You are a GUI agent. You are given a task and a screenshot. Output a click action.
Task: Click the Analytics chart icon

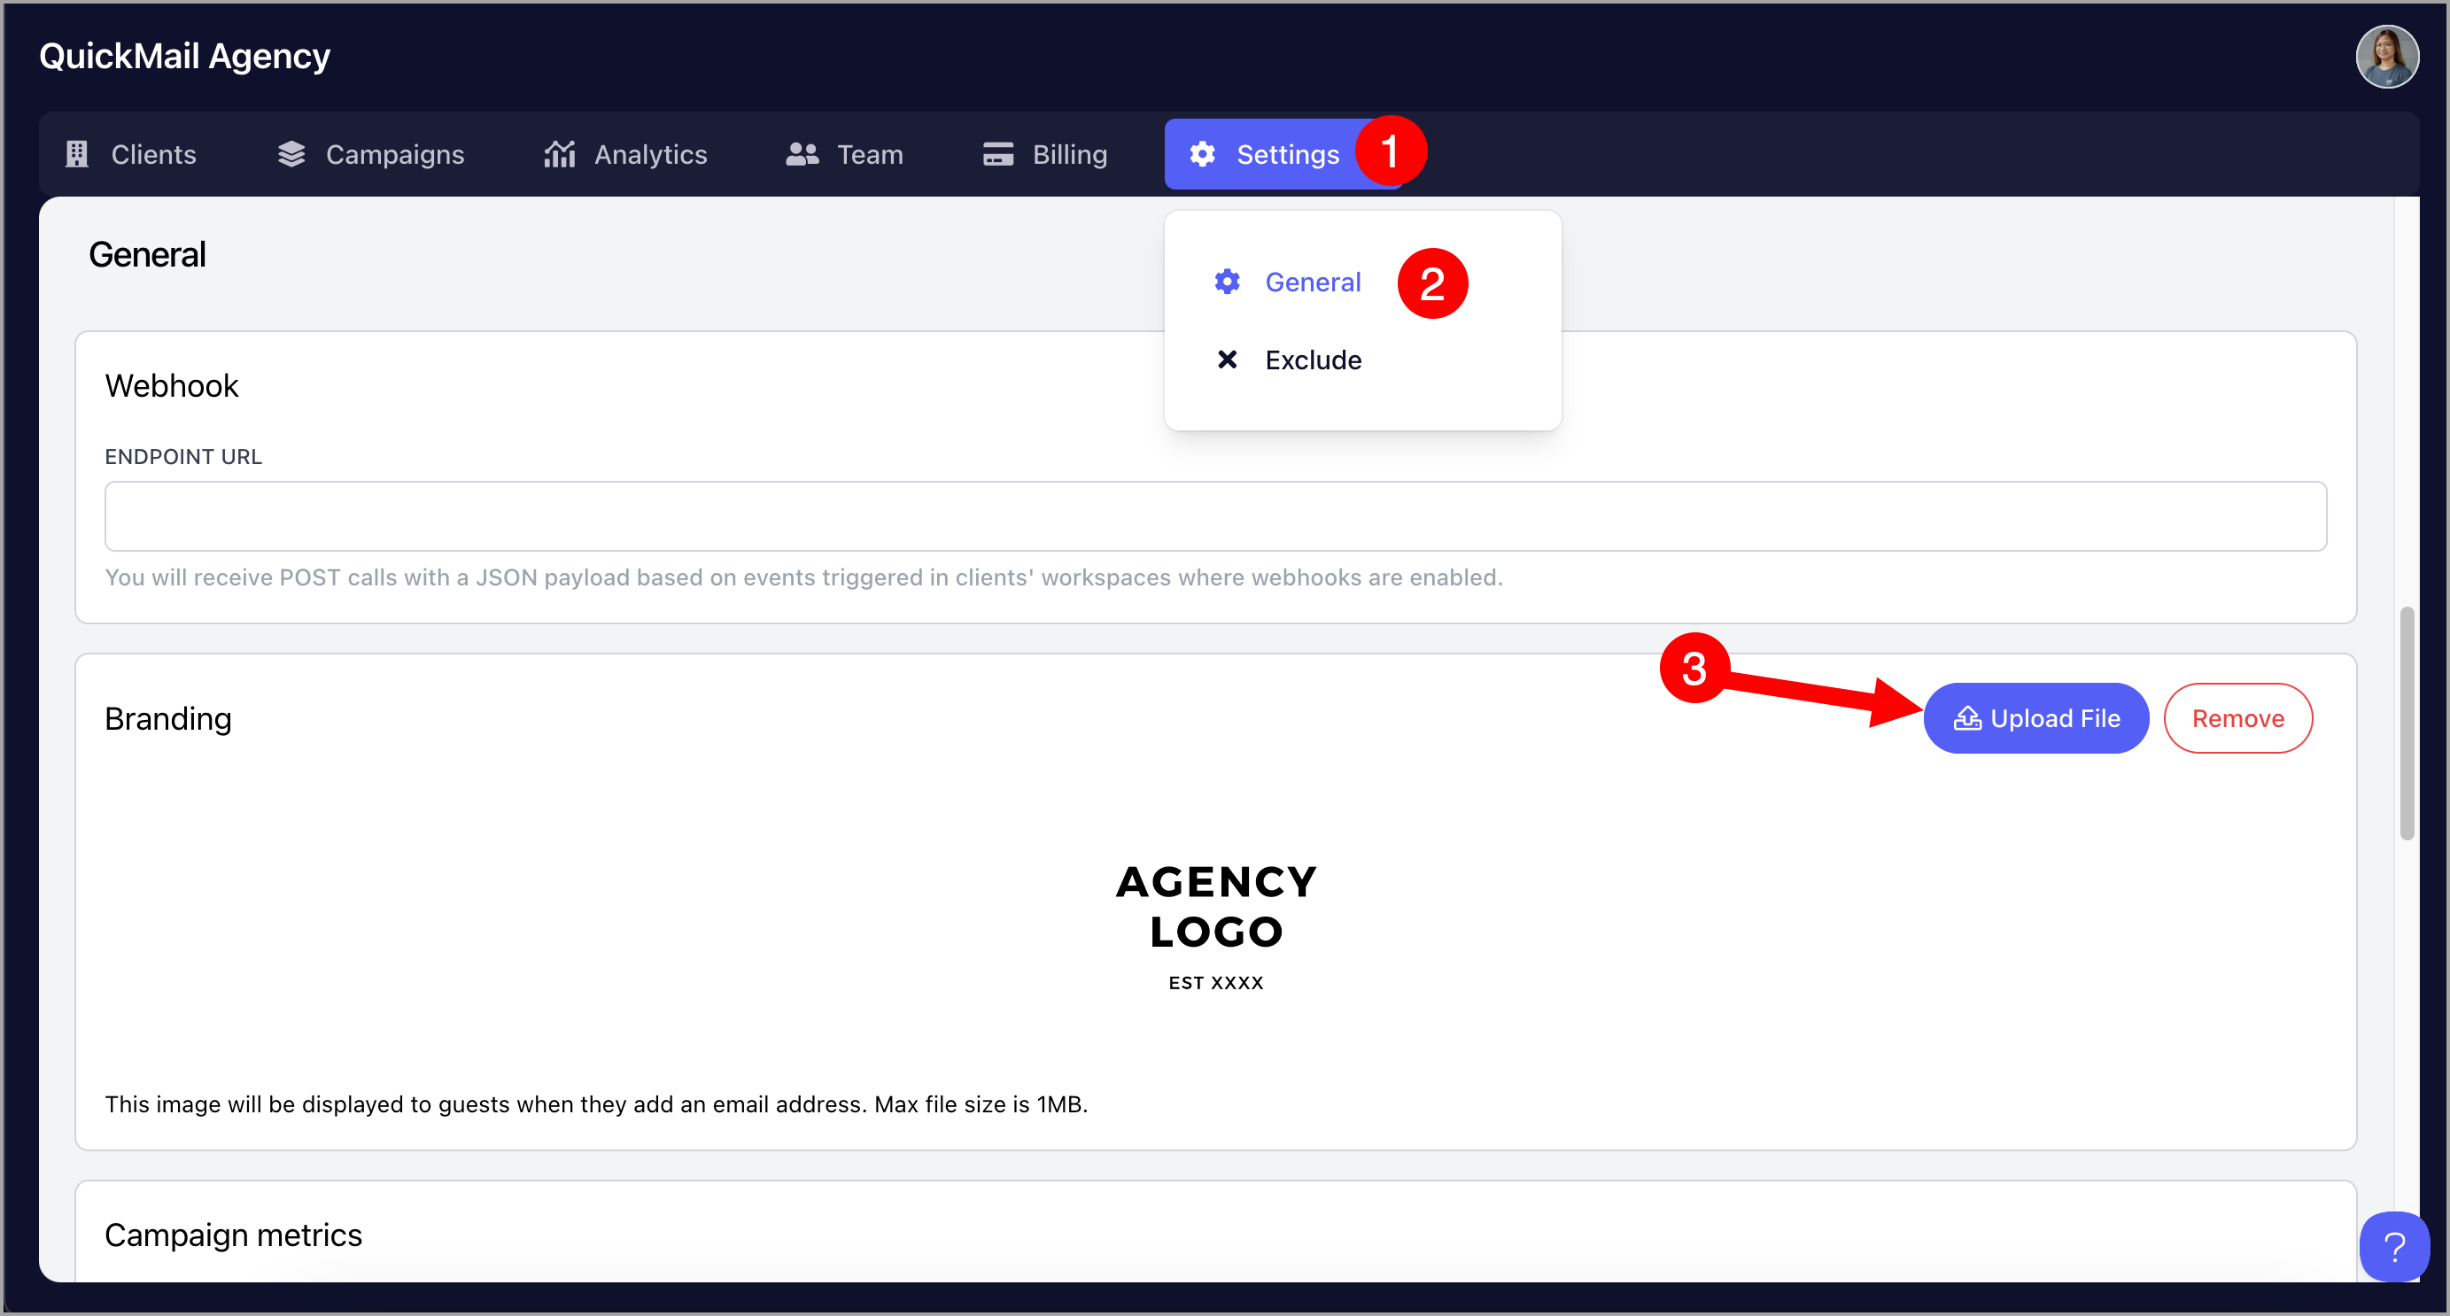559,154
